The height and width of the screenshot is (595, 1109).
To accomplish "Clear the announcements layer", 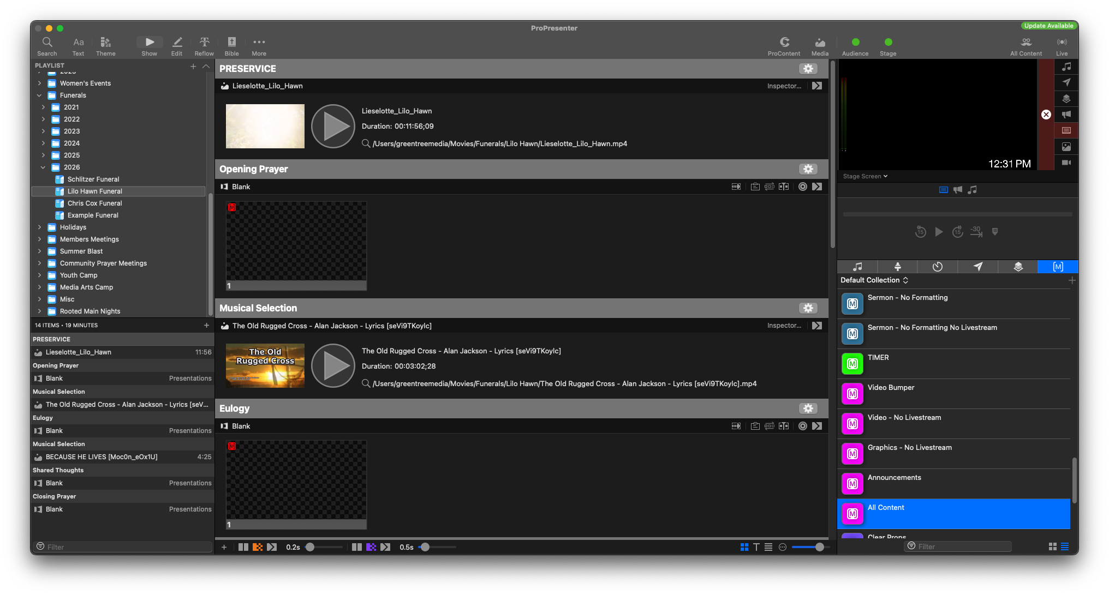I will pyautogui.click(x=1066, y=115).
